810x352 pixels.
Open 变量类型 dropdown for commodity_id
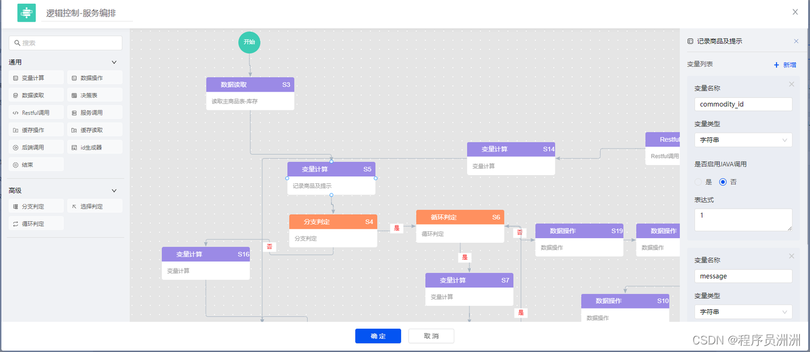pos(743,140)
